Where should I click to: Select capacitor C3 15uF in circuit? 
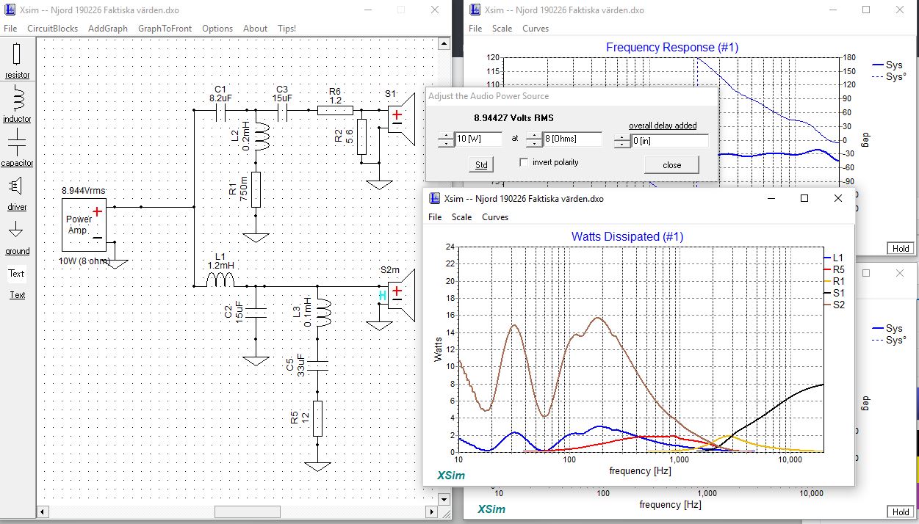(282, 112)
